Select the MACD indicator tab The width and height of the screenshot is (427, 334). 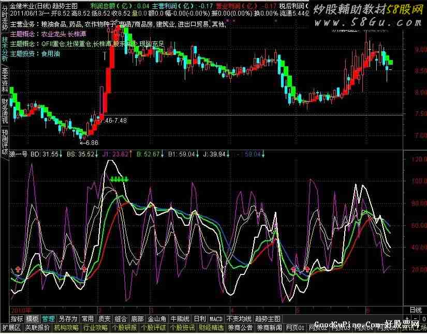(216, 318)
